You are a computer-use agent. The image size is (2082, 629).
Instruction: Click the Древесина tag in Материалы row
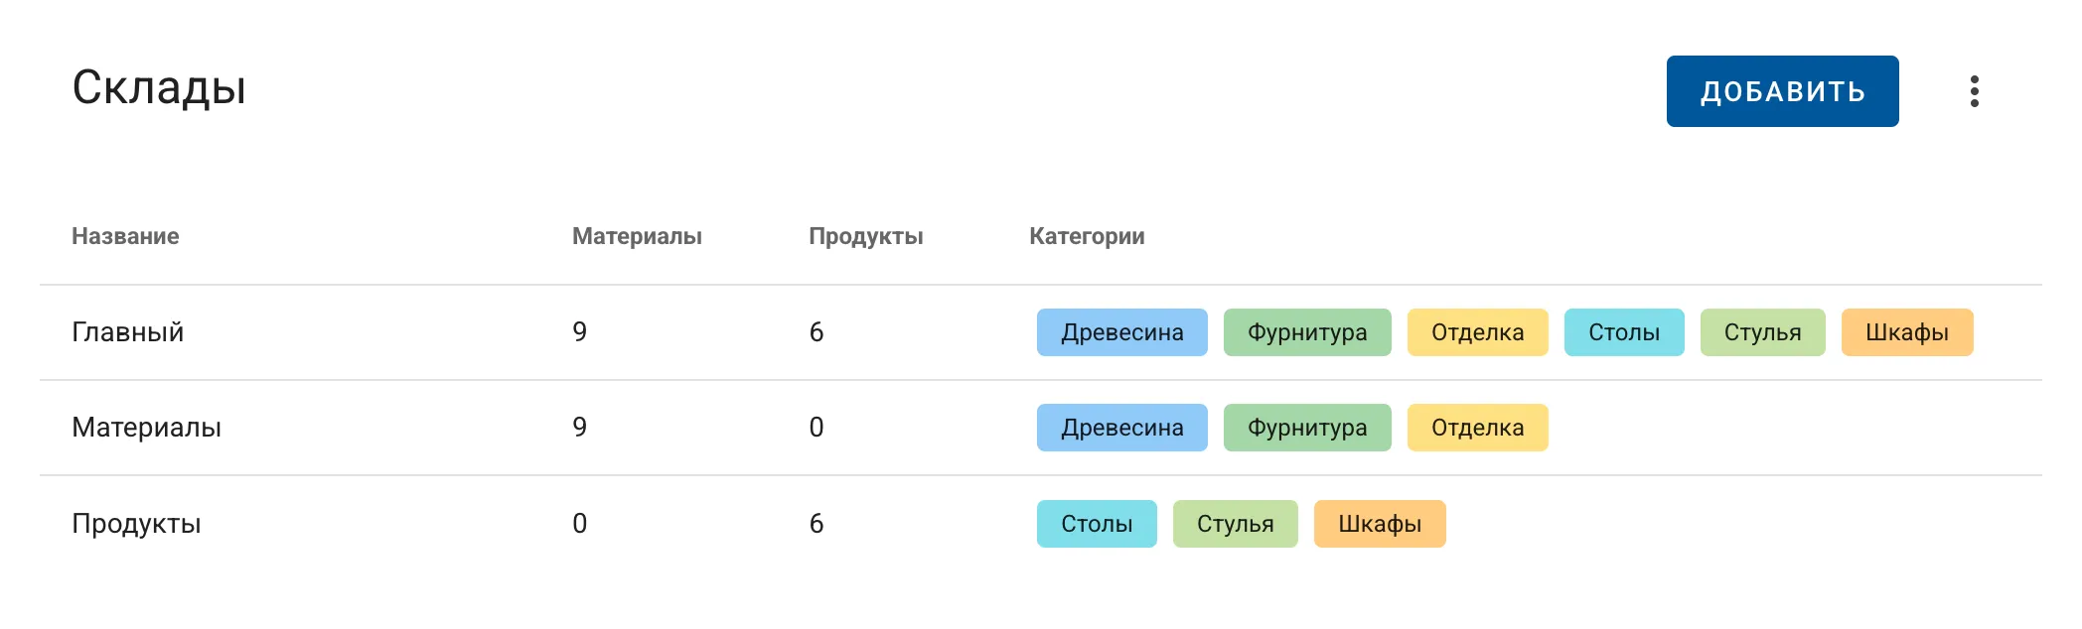[1121, 428]
